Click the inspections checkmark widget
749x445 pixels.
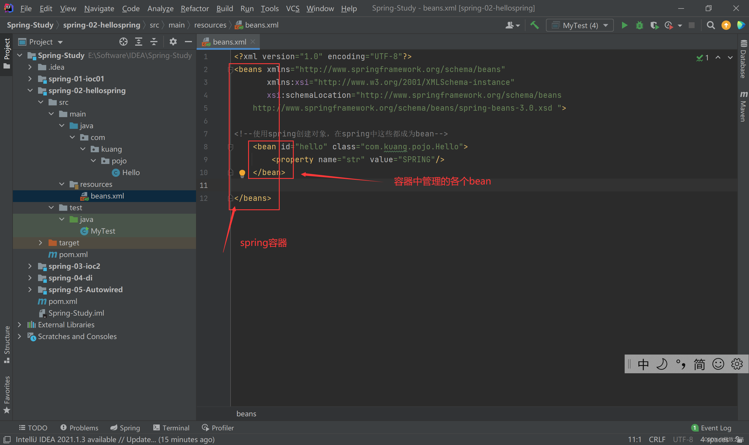click(702, 58)
